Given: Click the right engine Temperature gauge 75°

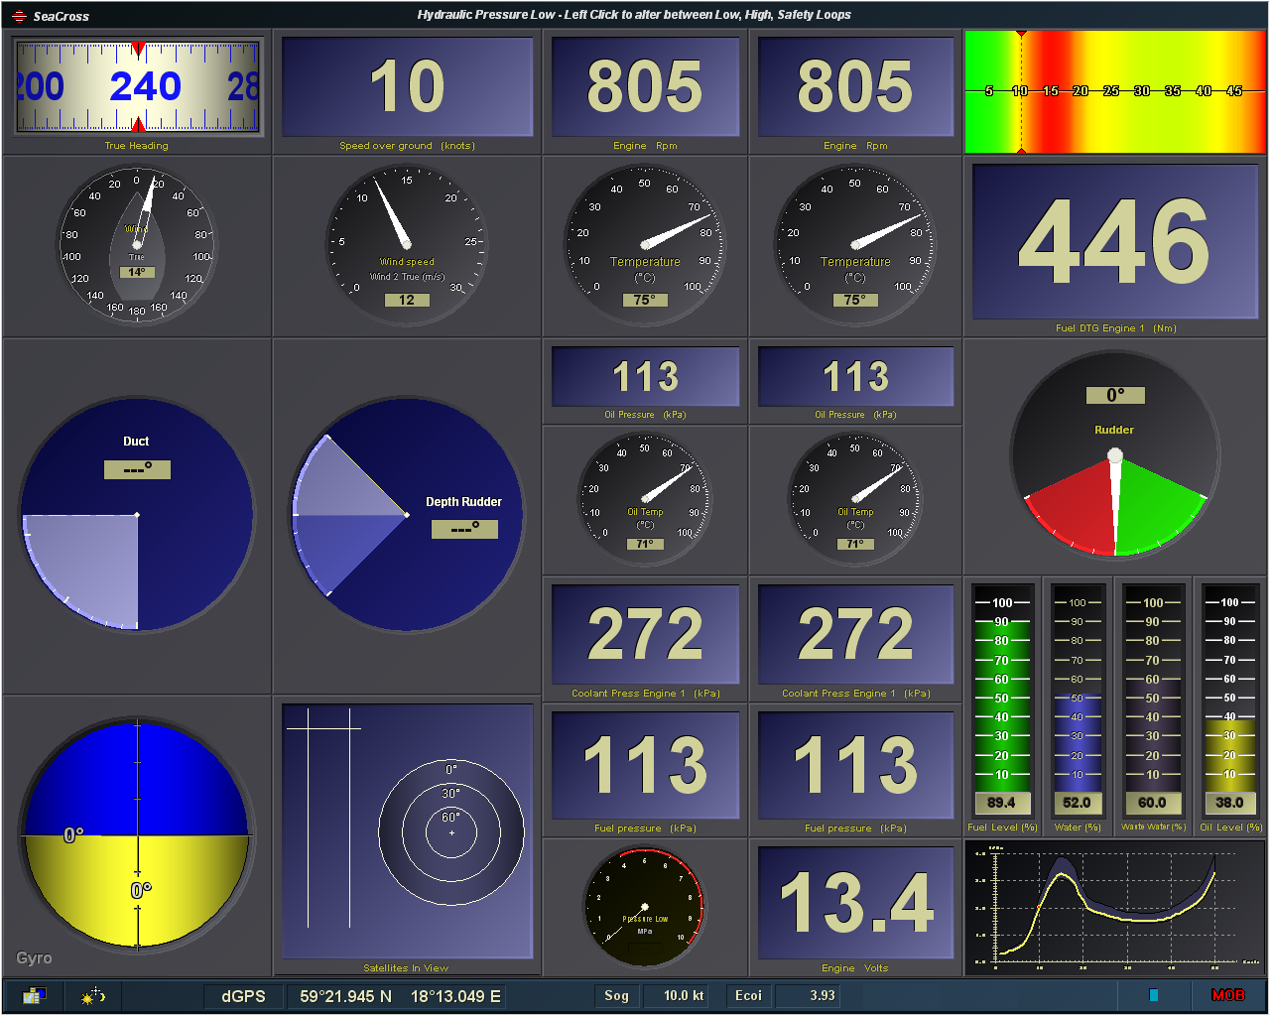Looking at the screenshot, I should [x=855, y=243].
